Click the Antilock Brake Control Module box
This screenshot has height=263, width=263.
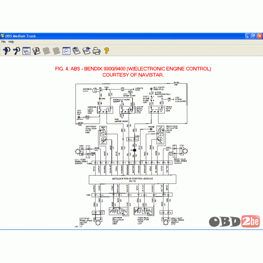point(132,179)
